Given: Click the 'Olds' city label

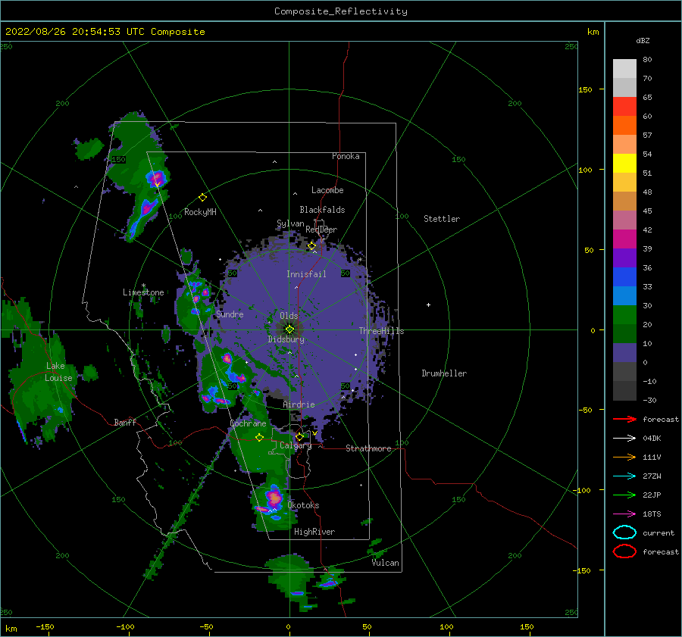Looking at the screenshot, I should [x=289, y=316].
